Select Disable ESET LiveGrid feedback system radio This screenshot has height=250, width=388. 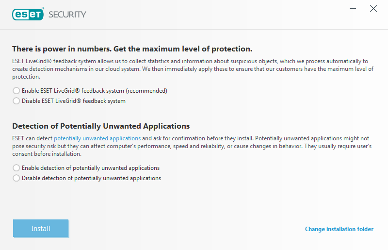pos(16,101)
